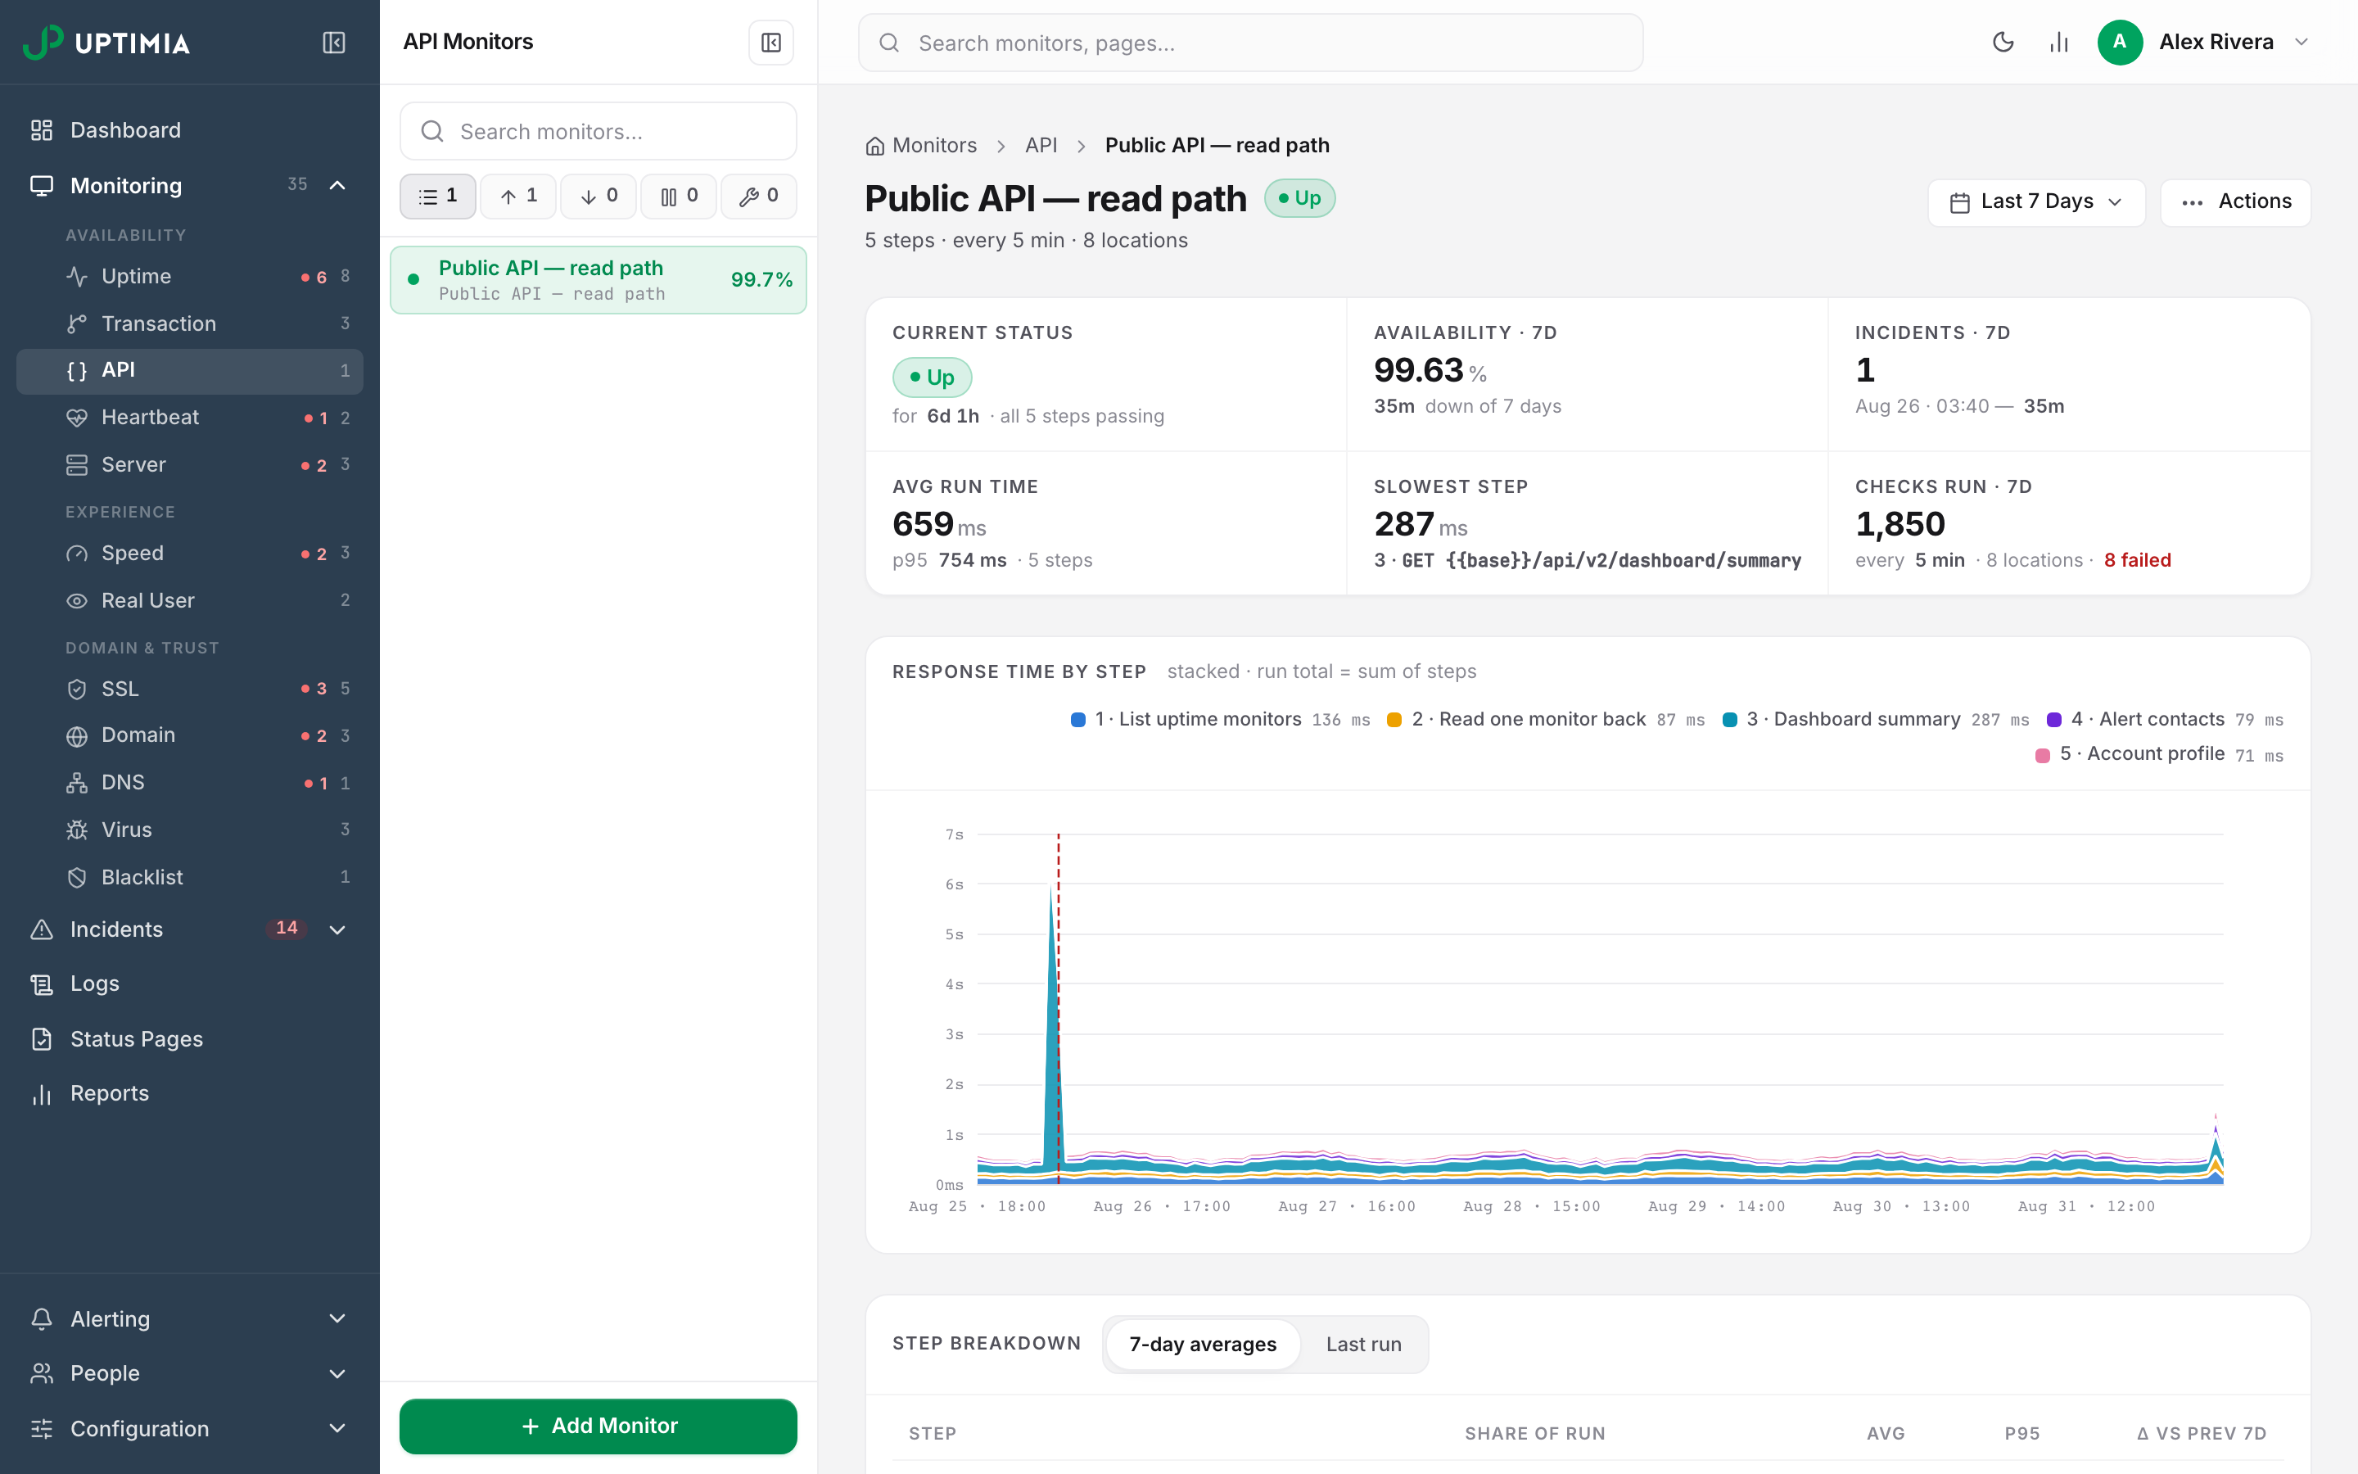Click the red incident marker on chart

tap(1058, 1008)
